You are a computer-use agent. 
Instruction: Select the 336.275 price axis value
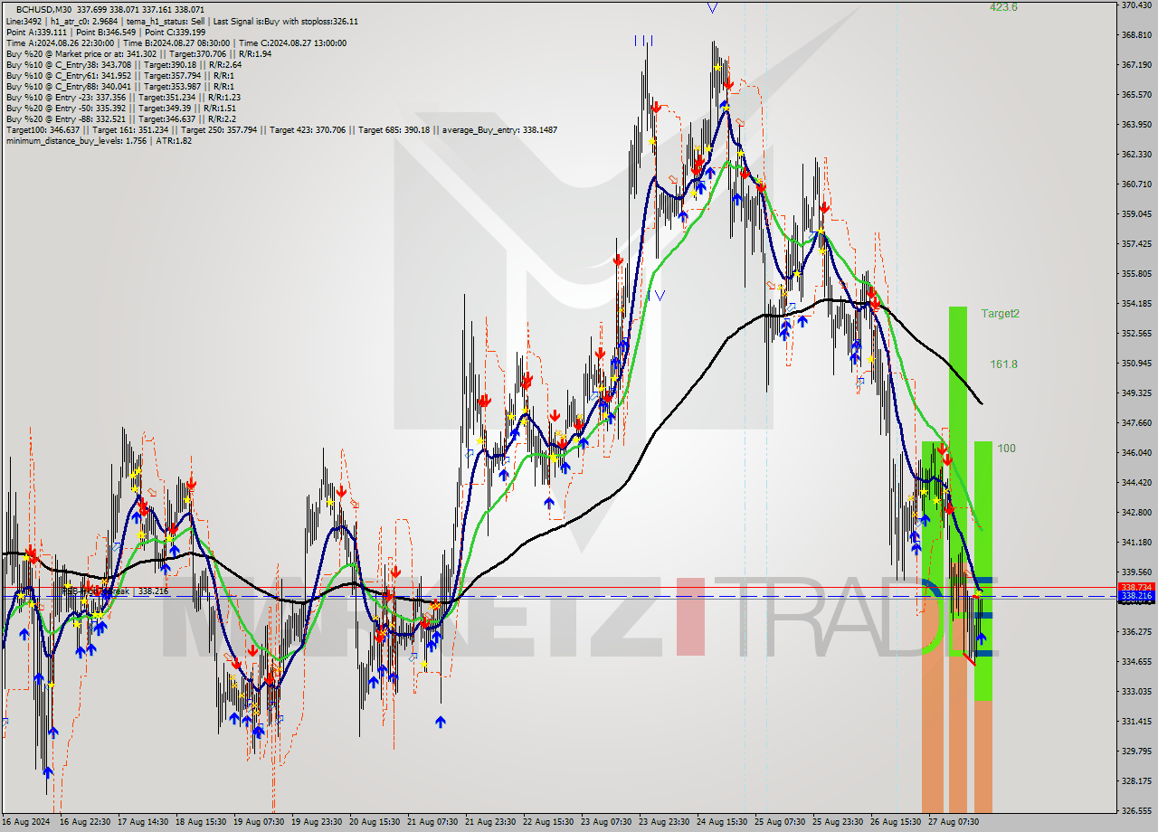[1136, 632]
